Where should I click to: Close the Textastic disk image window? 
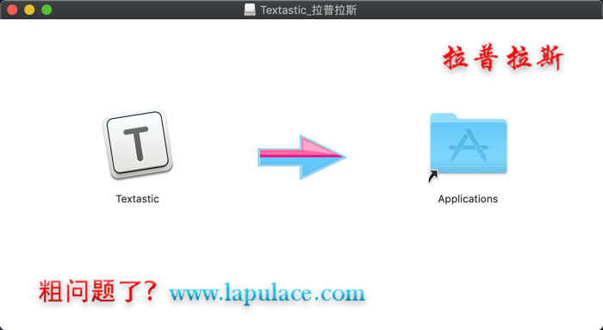tap(12, 9)
